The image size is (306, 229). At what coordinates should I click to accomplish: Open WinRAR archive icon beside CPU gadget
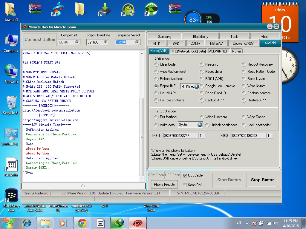tap(175, 9)
